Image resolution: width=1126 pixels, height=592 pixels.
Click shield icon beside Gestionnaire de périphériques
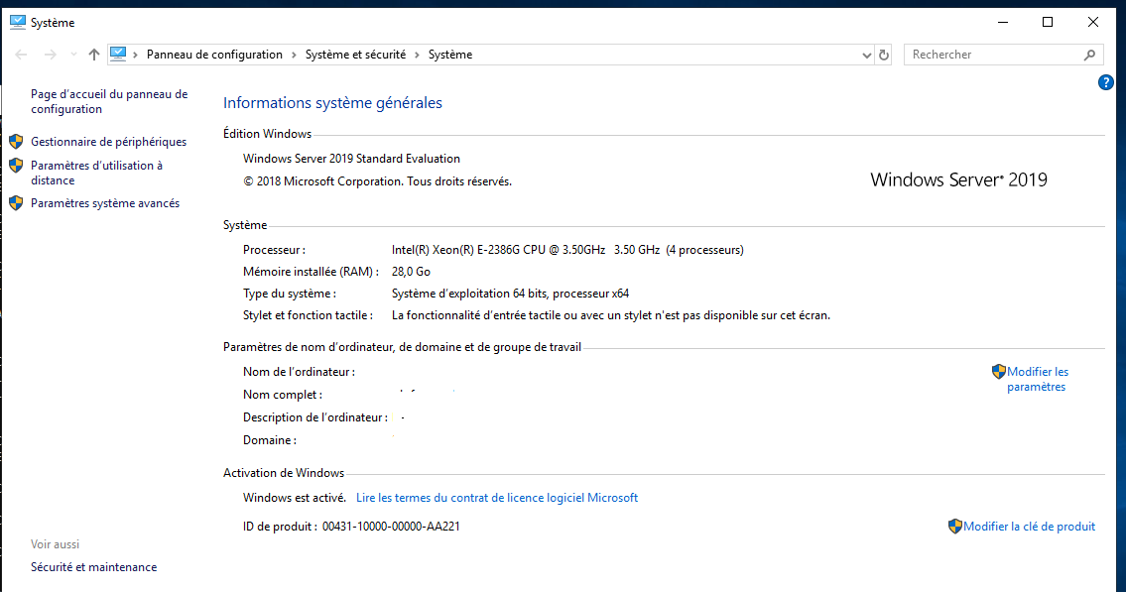16,142
